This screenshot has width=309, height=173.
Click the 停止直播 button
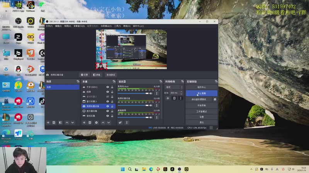pos(201,93)
